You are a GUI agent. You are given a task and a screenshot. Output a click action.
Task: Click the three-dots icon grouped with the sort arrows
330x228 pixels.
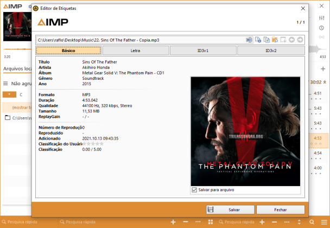[x=287, y=222]
